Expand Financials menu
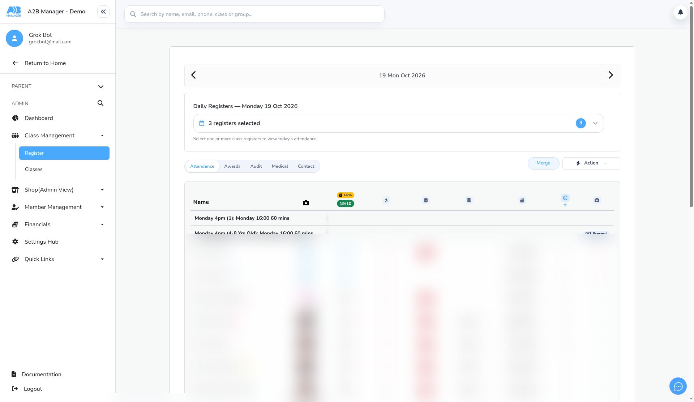Viewport: 694px width, 402px height. [x=58, y=224]
